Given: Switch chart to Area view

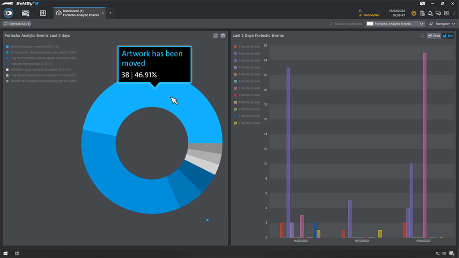Looking at the screenshot, I should 433,36.
